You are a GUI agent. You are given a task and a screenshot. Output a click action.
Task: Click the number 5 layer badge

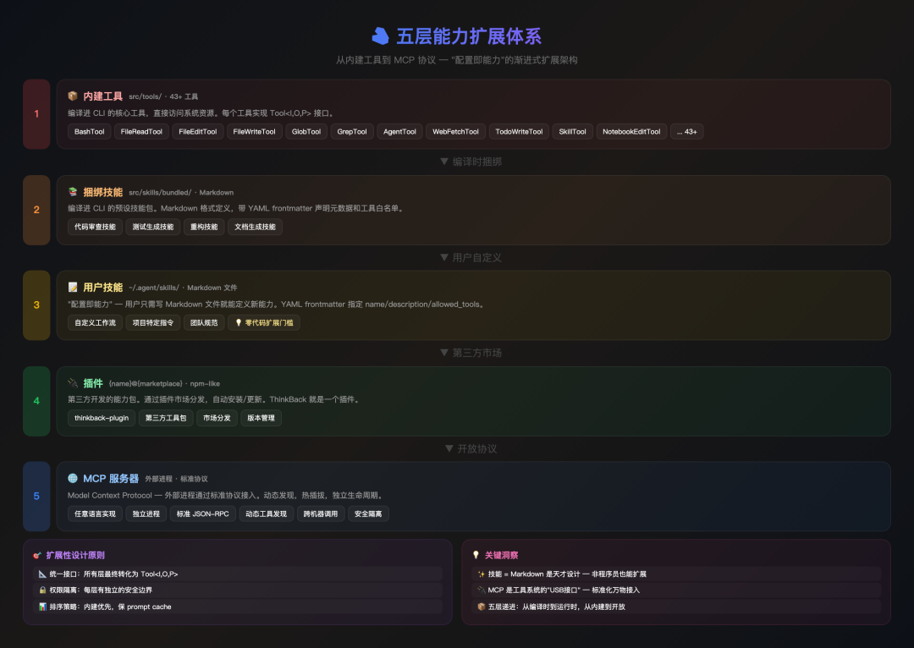click(x=36, y=495)
